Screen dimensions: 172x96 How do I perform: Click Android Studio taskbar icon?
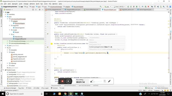click(71, 94)
